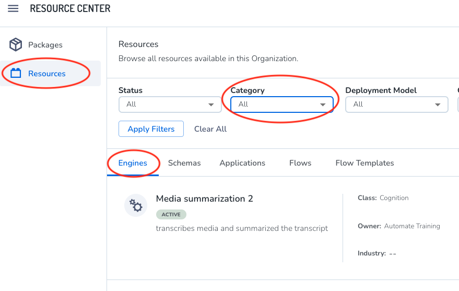The height and width of the screenshot is (291, 459).
Task: Expand the Deployment Model dropdown
Action: (396, 104)
